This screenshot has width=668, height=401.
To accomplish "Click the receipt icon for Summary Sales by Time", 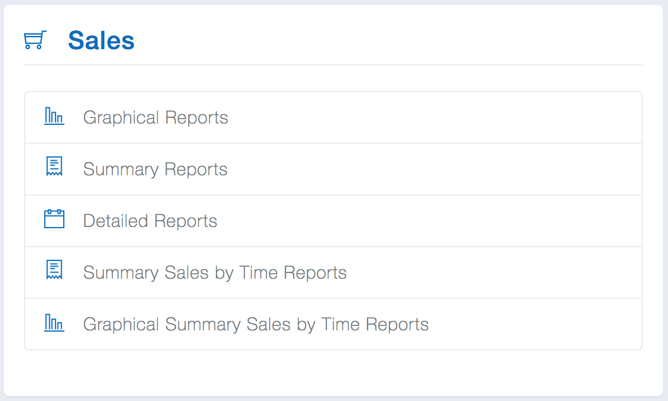I will coord(54,270).
